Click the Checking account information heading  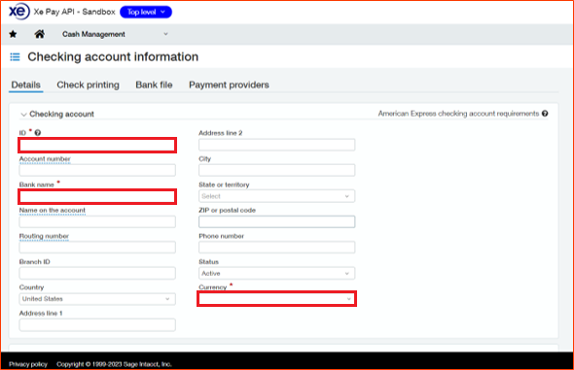113,57
